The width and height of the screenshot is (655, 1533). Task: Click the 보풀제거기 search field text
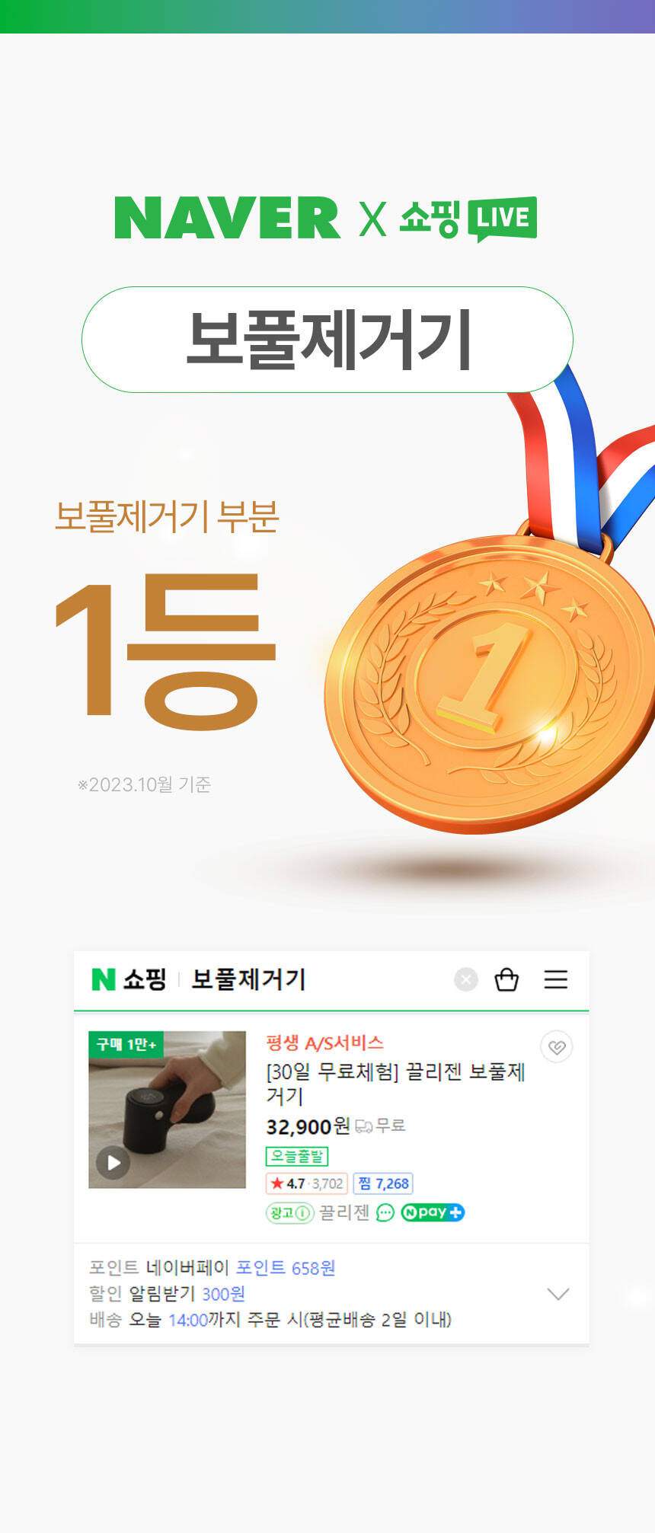(x=248, y=979)
